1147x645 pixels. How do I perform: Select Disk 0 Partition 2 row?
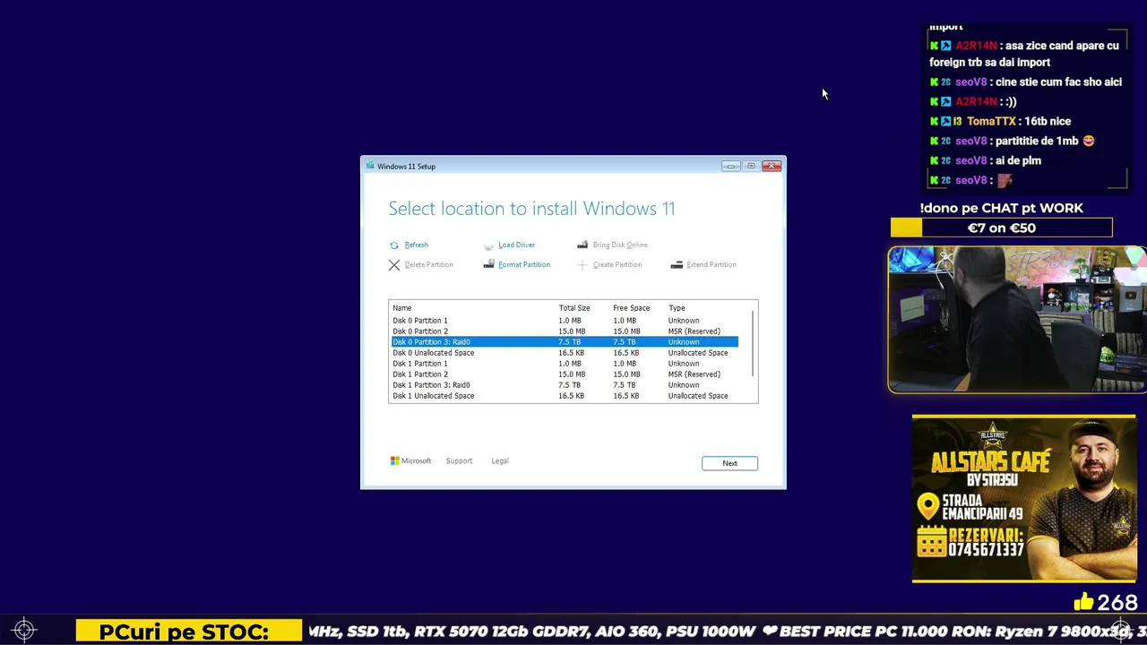tap(565, 331)
